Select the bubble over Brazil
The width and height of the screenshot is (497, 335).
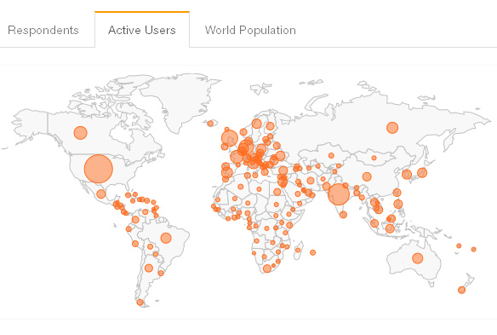[x=166, y=238]
